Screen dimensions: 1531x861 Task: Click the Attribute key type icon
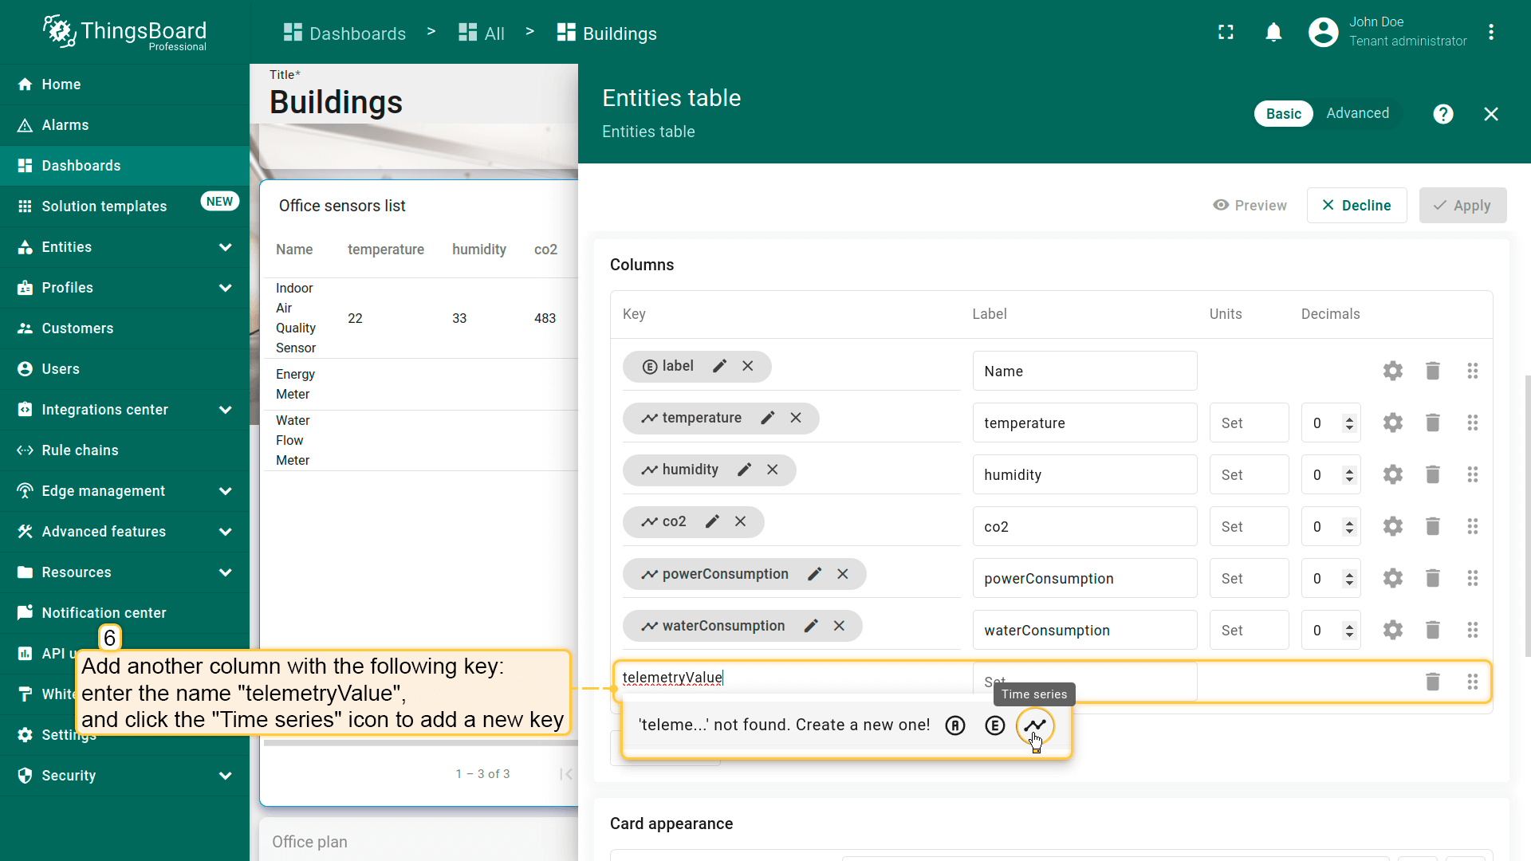[x=955, y=725]
